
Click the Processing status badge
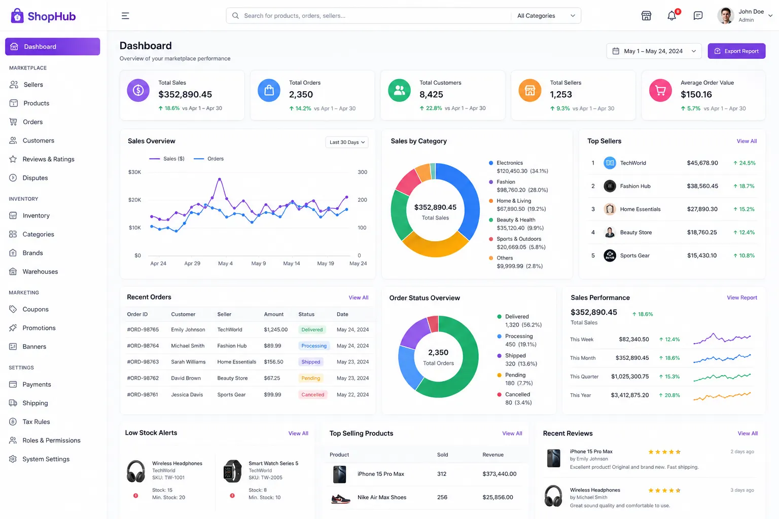pos(314,346)
